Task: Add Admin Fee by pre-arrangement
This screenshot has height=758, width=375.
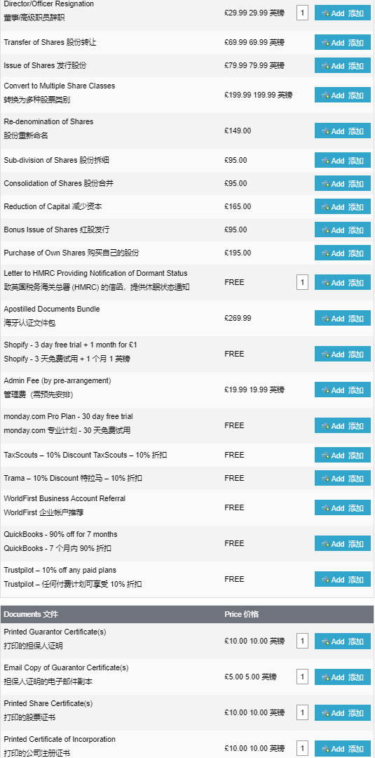Action: (343, 390)
